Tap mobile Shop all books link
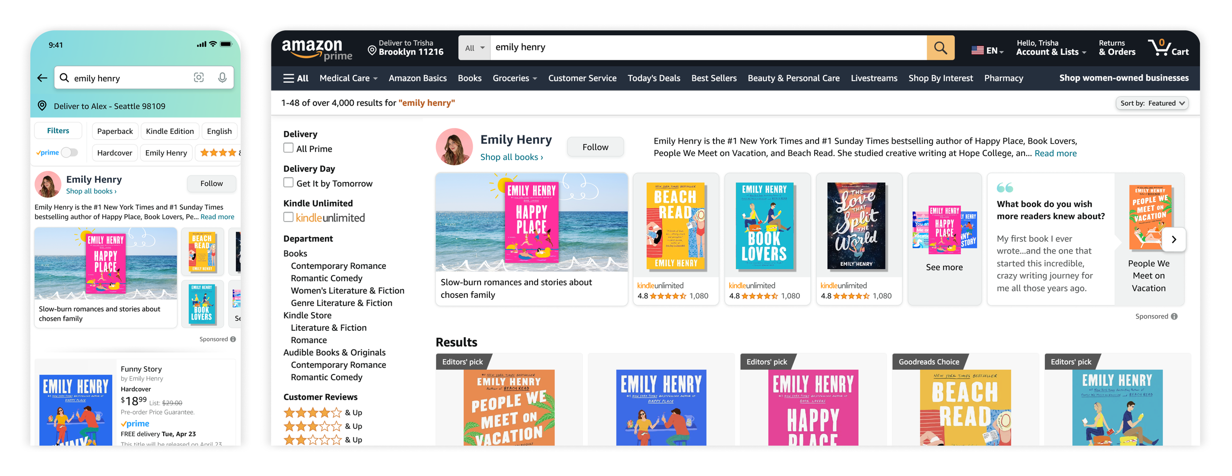 point(91,191)
